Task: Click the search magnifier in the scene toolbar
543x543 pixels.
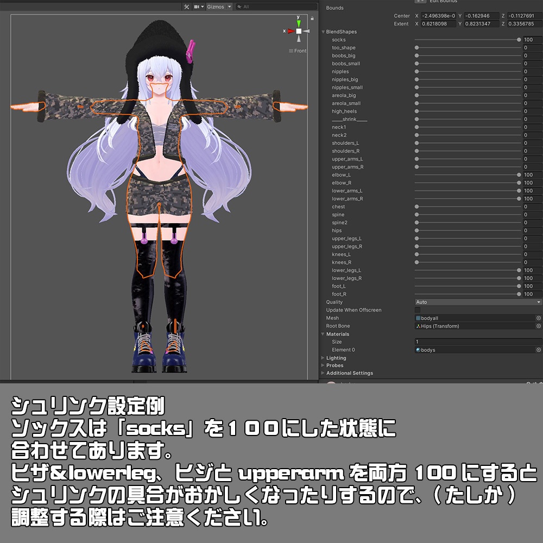Action: pyautogui.click(x=239, y=7)
